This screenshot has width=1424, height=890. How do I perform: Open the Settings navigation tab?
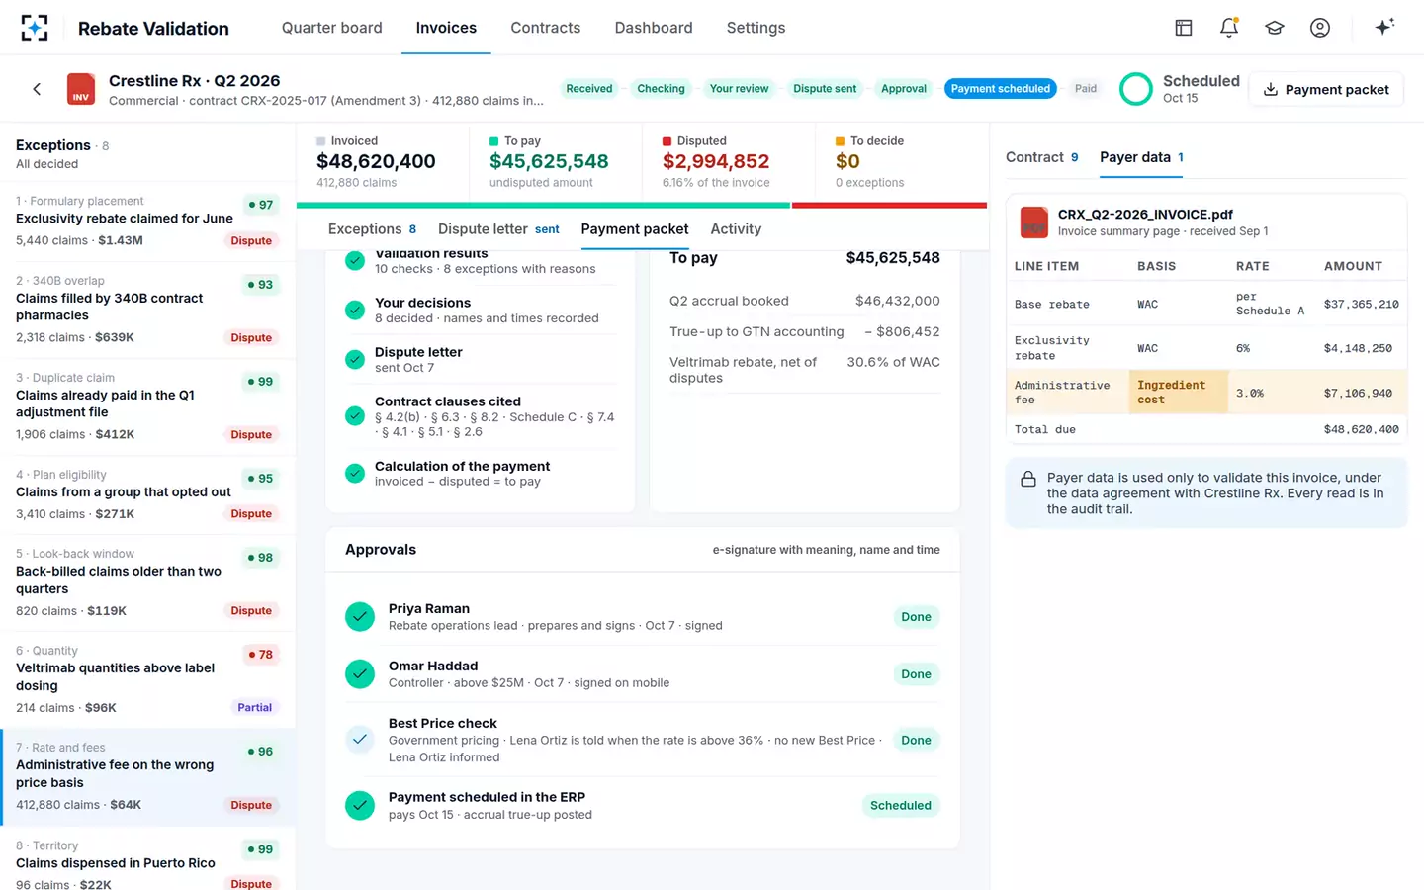(756, 28)
